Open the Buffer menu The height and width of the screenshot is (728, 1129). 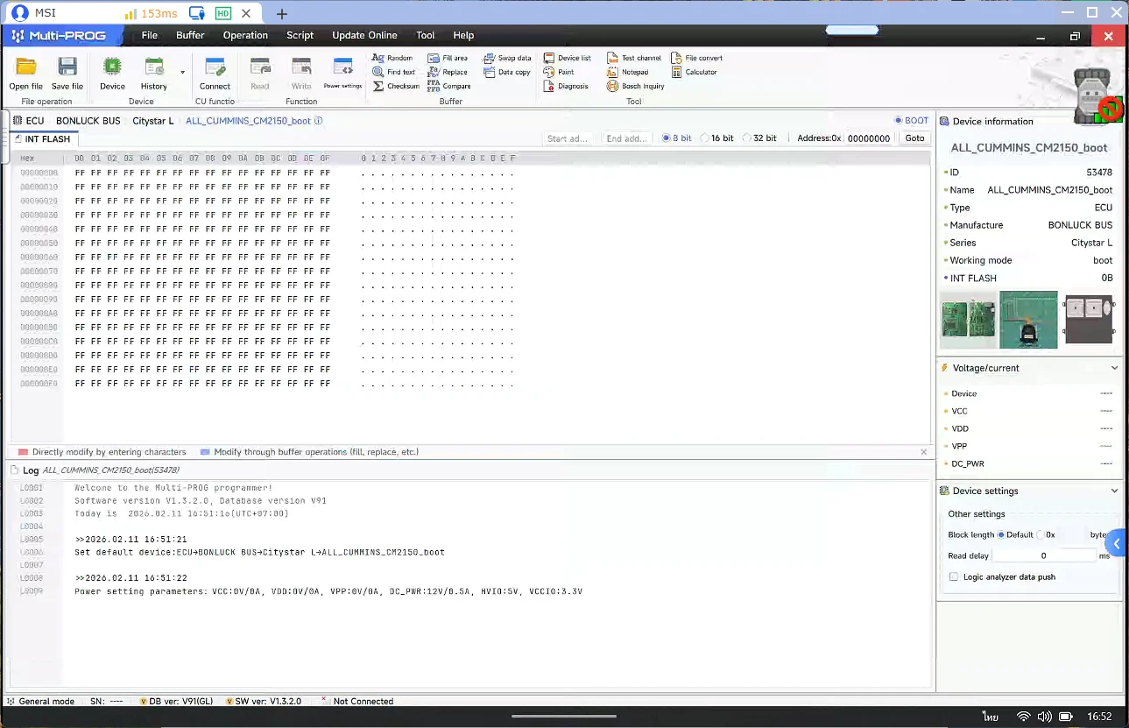coord(190,35)
